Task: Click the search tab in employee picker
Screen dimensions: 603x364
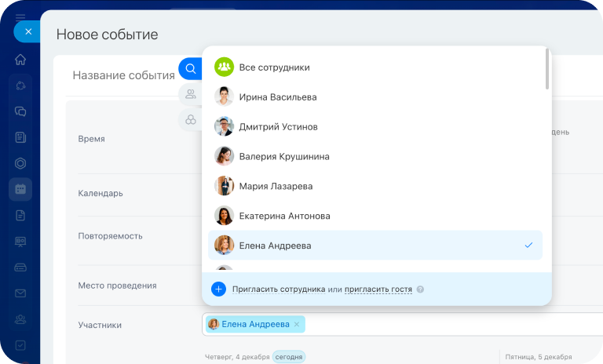Action: 190,69
